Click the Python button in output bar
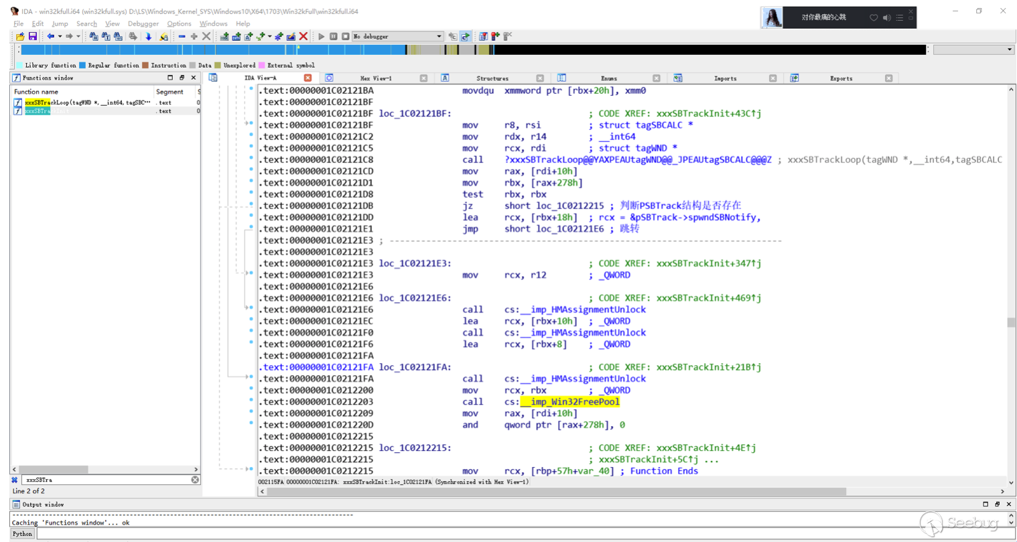This screenshot has width=1017, height=542. [x=22, y=534]
